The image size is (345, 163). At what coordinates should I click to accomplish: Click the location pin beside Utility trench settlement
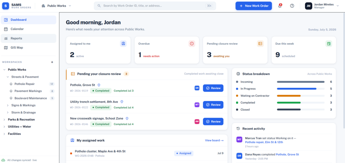[x=122, y=102]
